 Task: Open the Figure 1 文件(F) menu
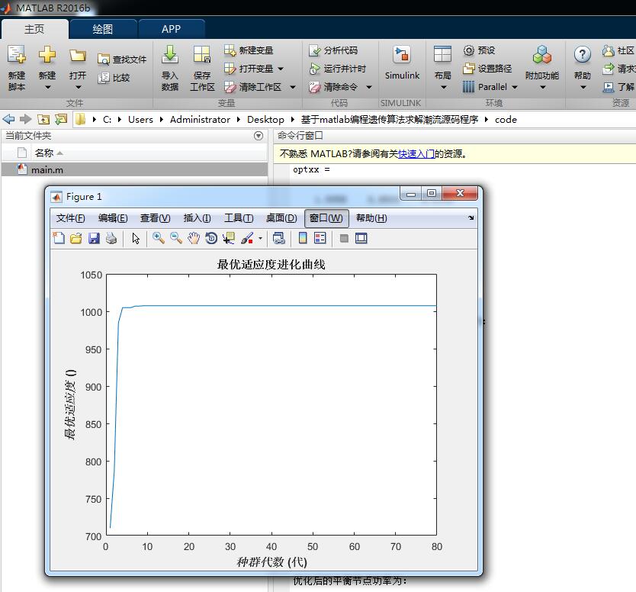[71, 218]
